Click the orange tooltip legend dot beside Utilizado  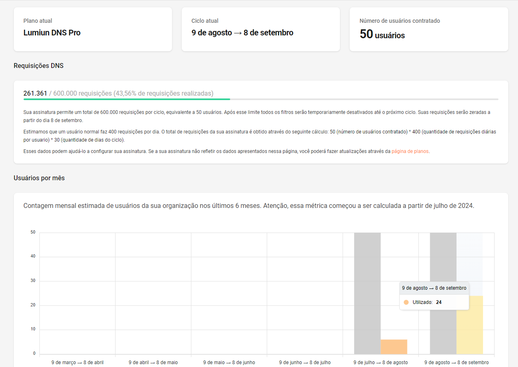coord(406,302)
